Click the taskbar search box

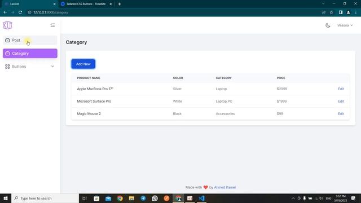[x=45, y=198]
